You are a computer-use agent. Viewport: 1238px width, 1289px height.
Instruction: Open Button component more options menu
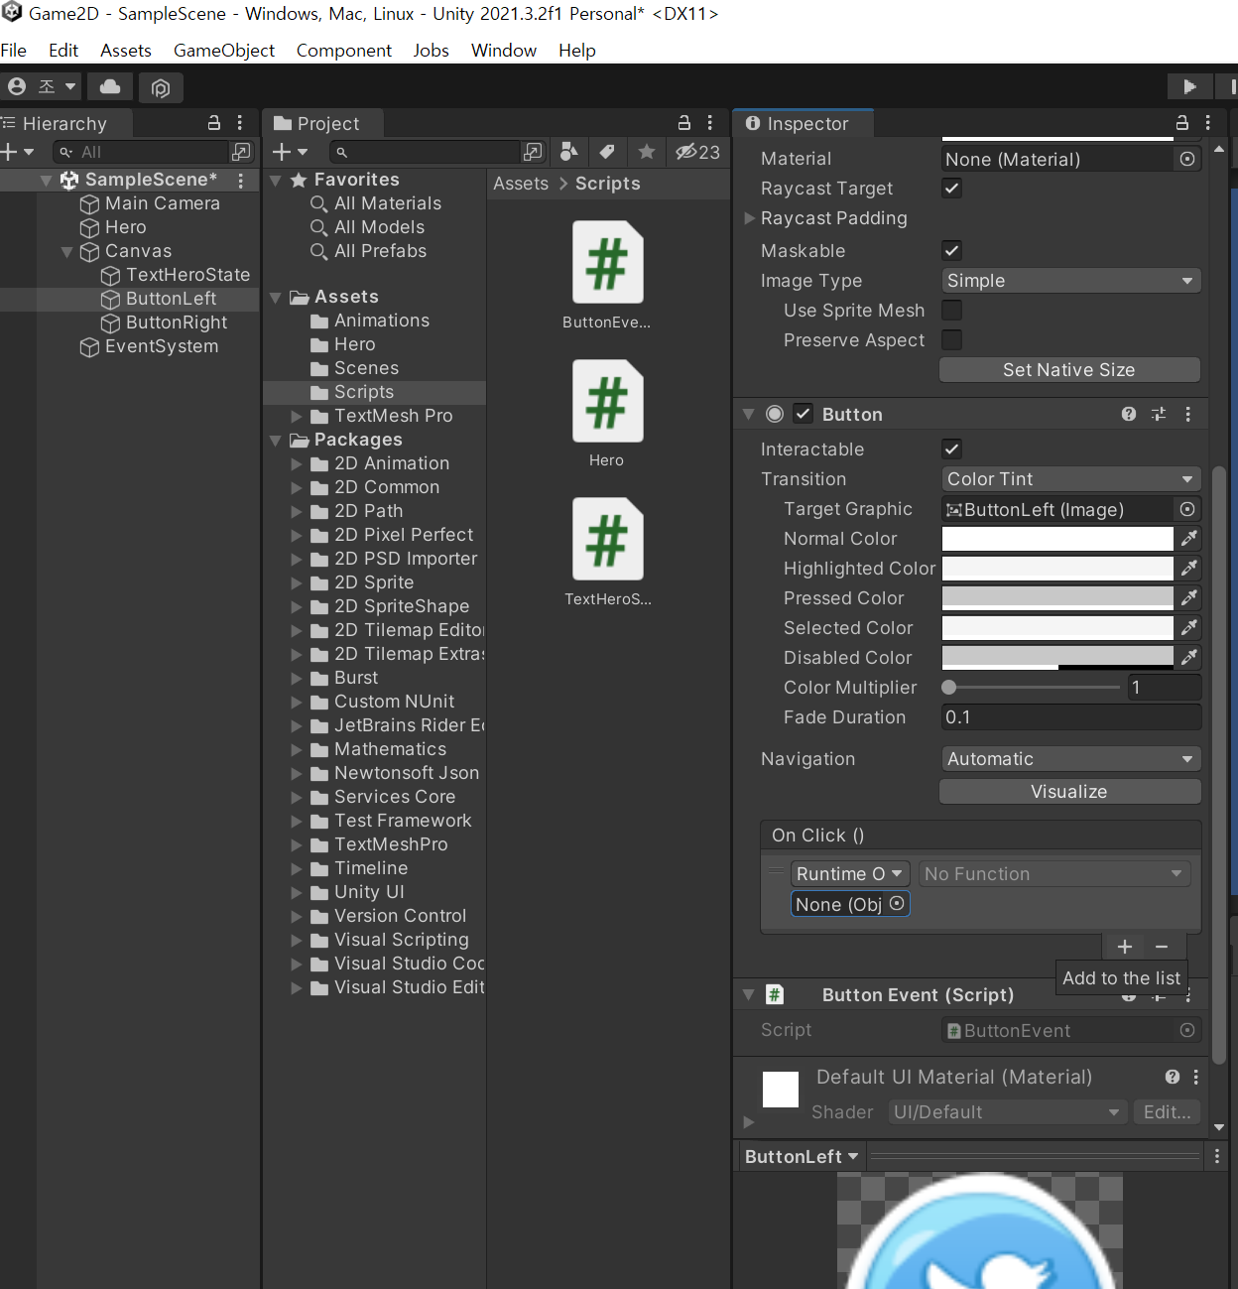[1188, 414]
